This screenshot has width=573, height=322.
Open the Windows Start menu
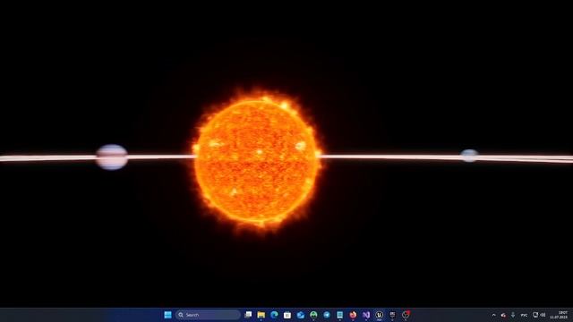tap(167, 315)
